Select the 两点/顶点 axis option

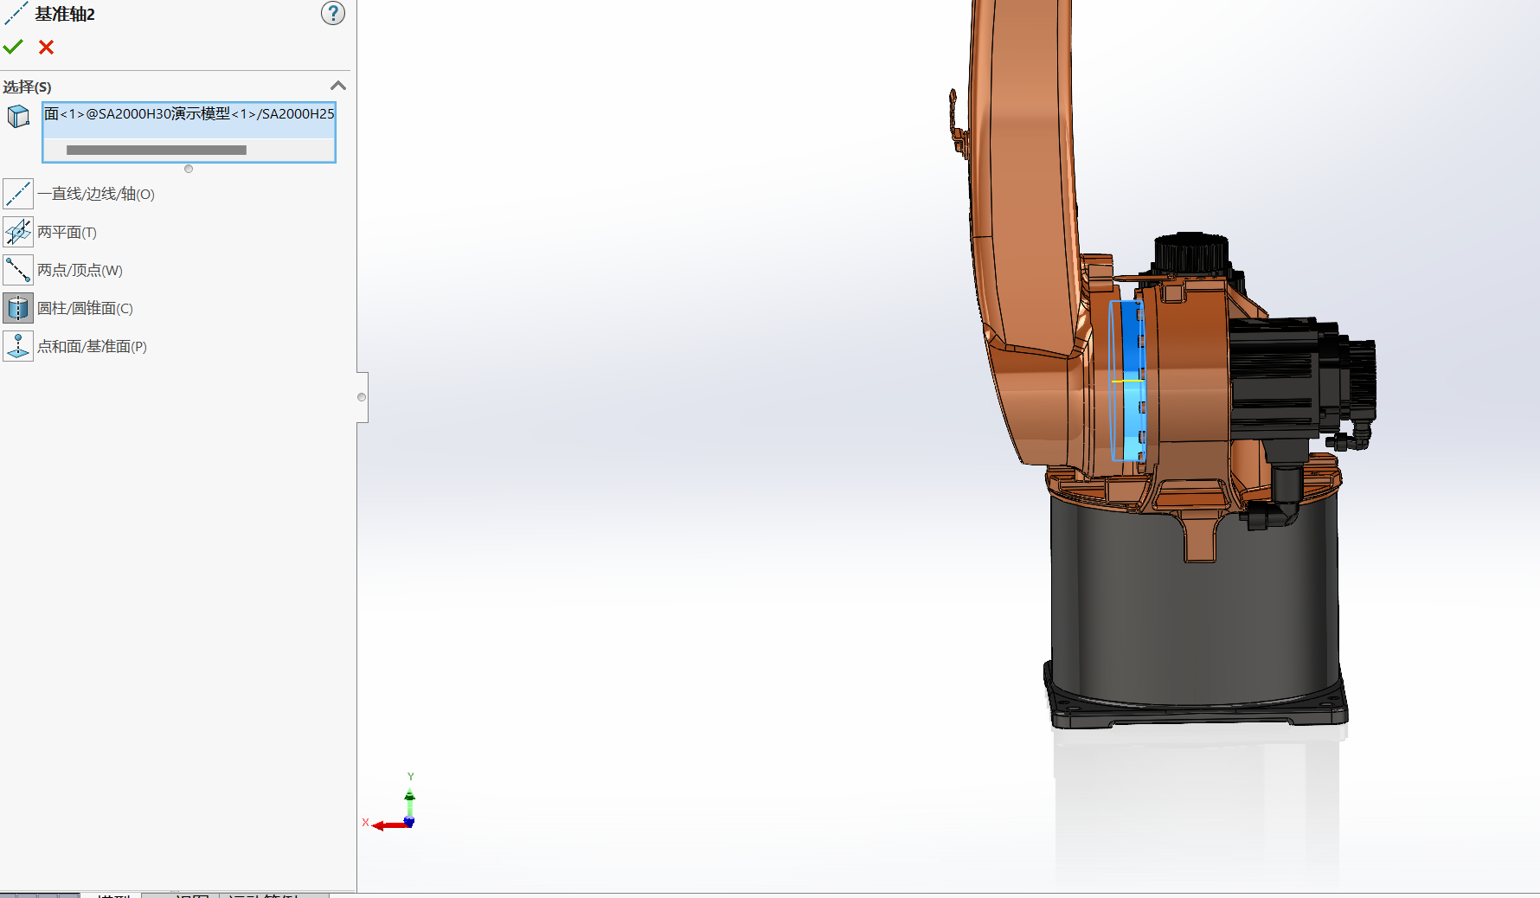coord(18,270)
